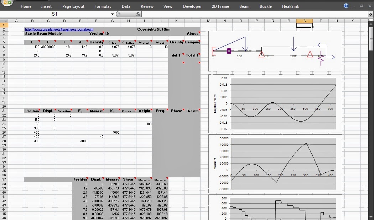Select the 2D Frame ribbon tab

(221, 6)
